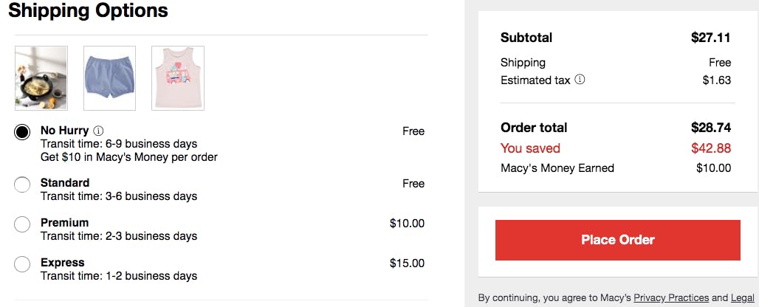View the pink tank top thumbnail
The height and width of the screenshot is (307, 759).
click(178, 78)
